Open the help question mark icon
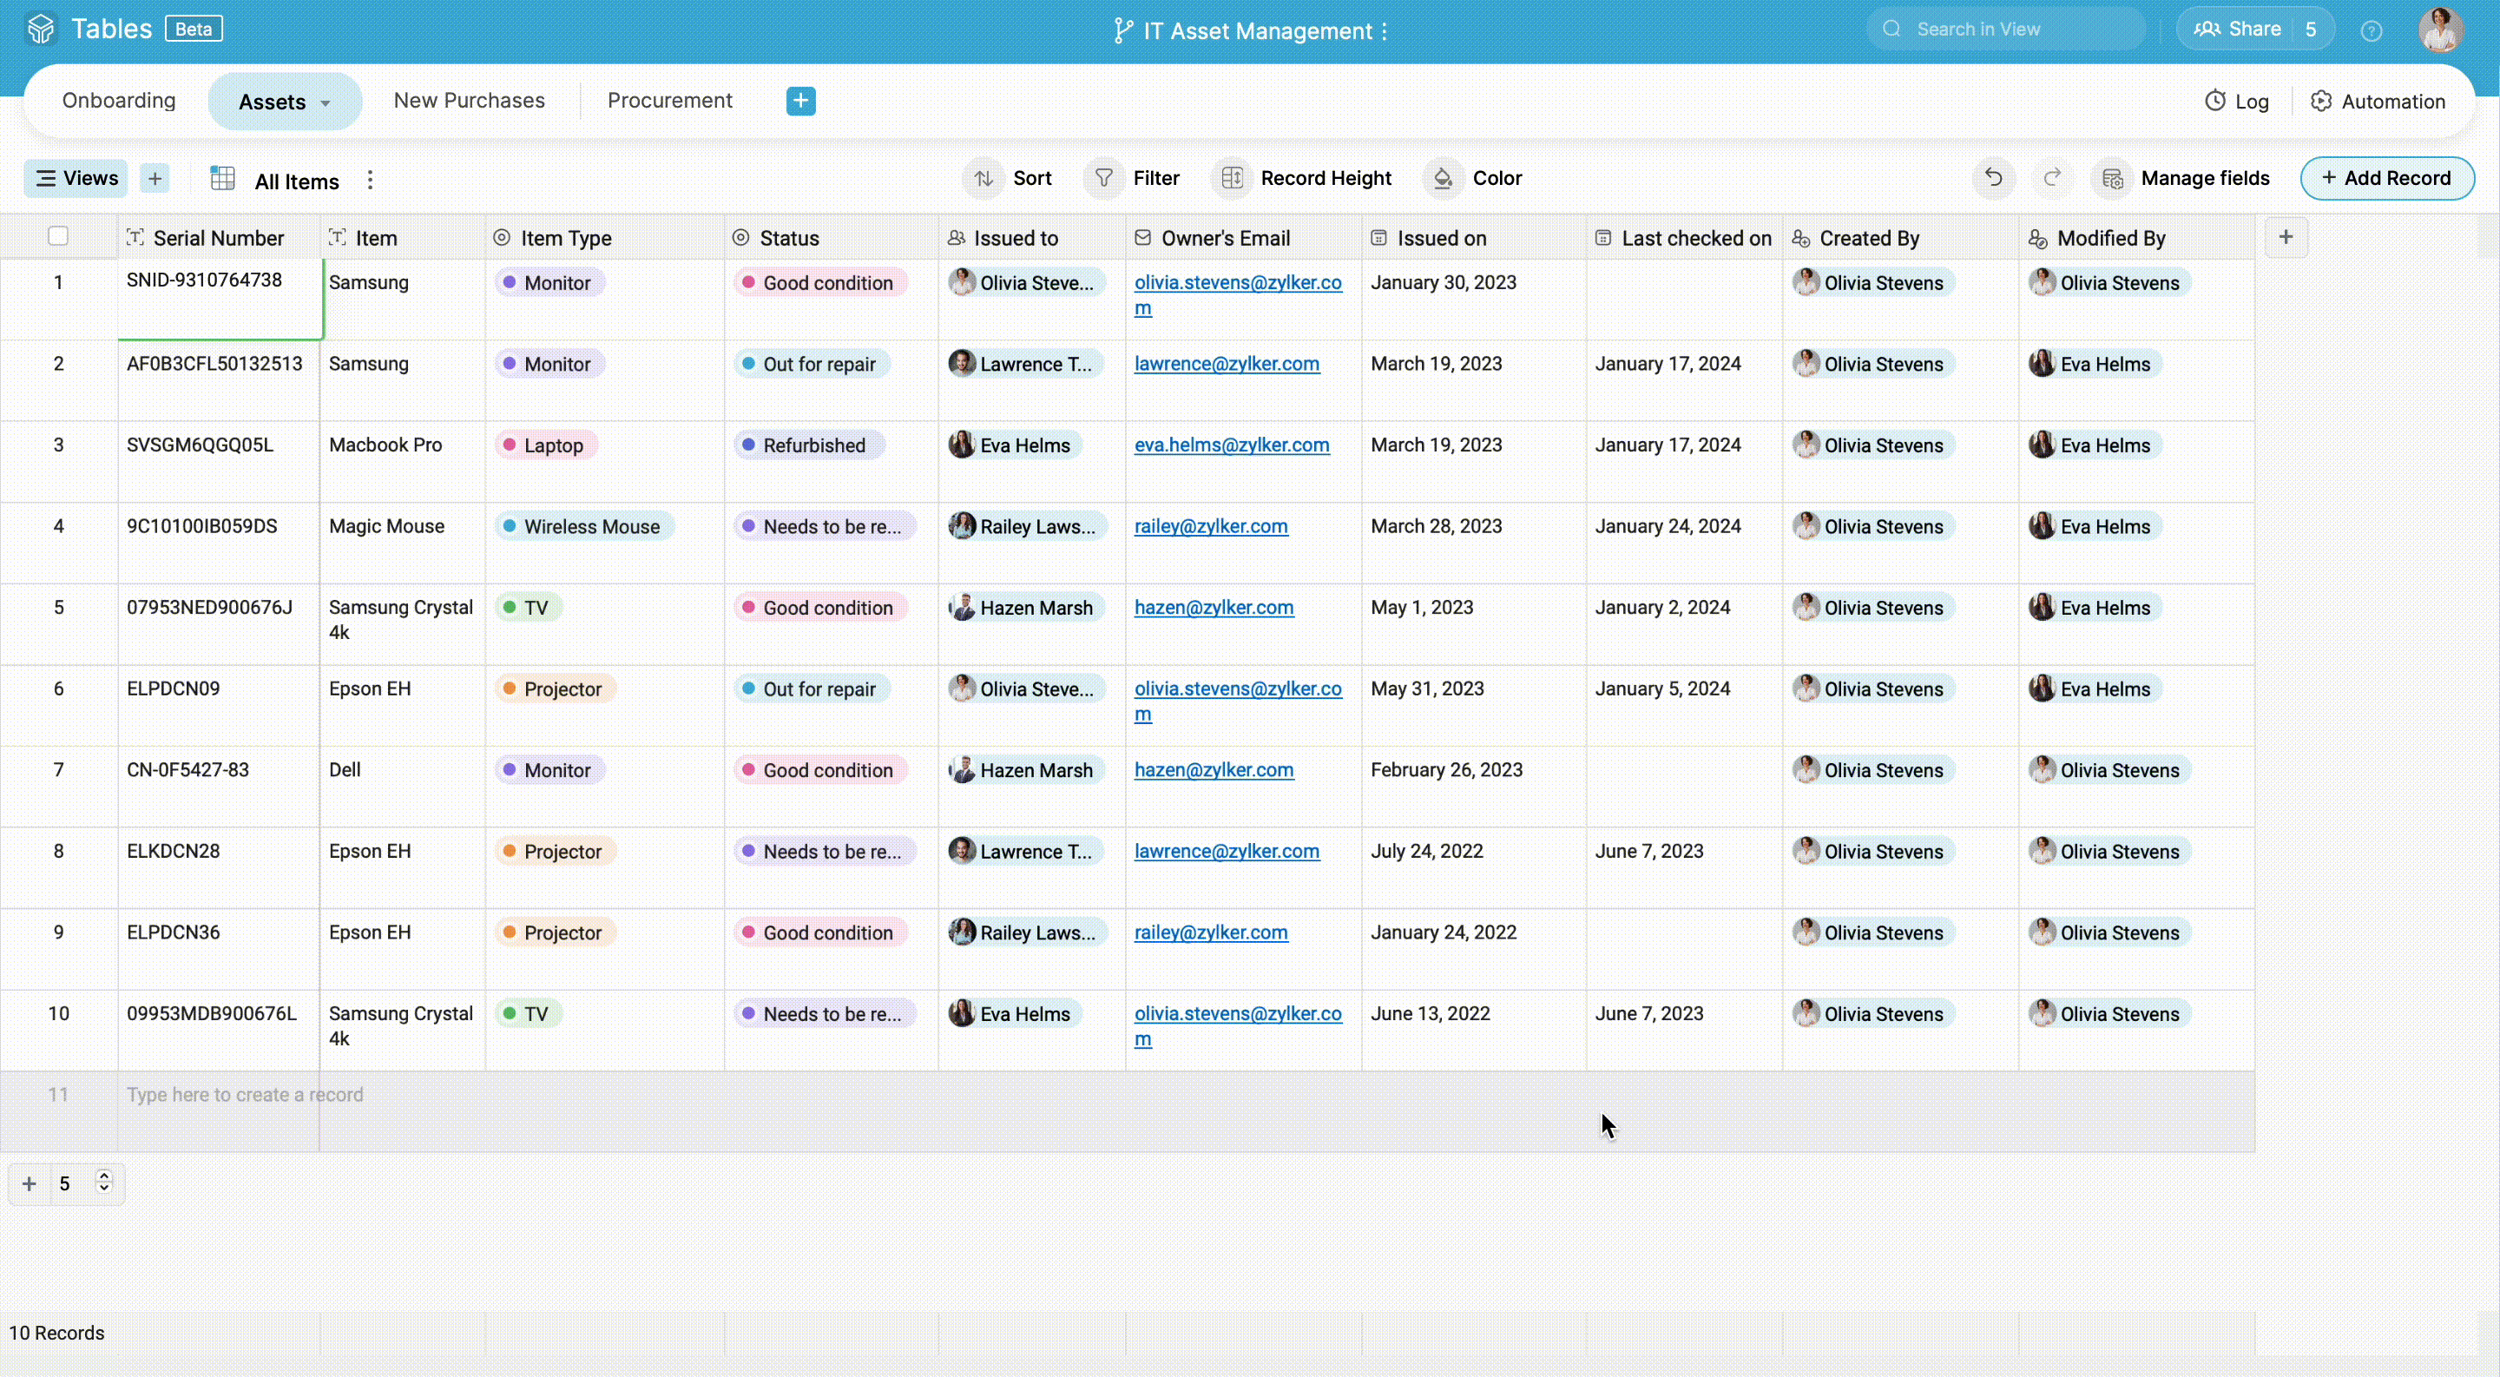The height and width of the screenshot is (1377, 2500). click(x=2371, y=31)
